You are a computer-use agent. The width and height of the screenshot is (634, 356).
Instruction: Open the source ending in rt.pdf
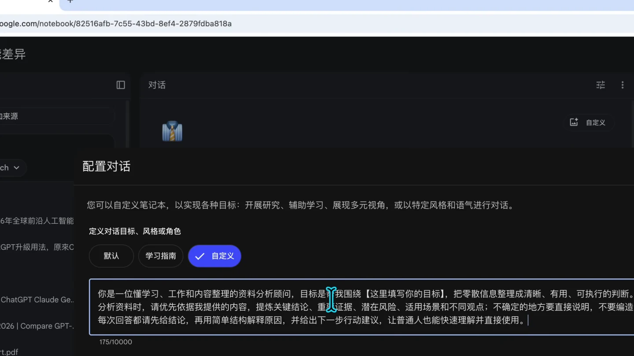[x=9, y=352]
